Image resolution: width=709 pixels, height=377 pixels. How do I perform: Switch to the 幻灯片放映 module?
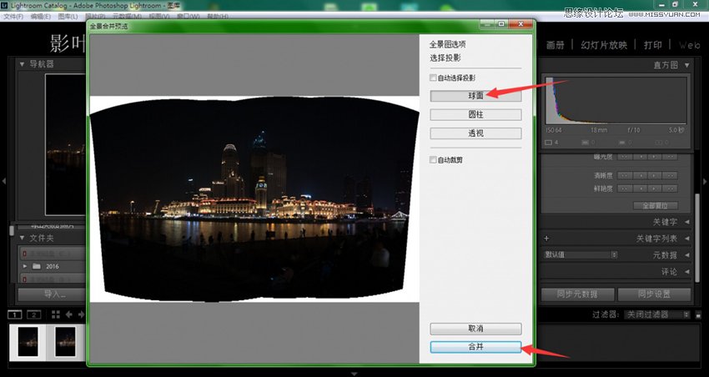(x=604, y=45)
